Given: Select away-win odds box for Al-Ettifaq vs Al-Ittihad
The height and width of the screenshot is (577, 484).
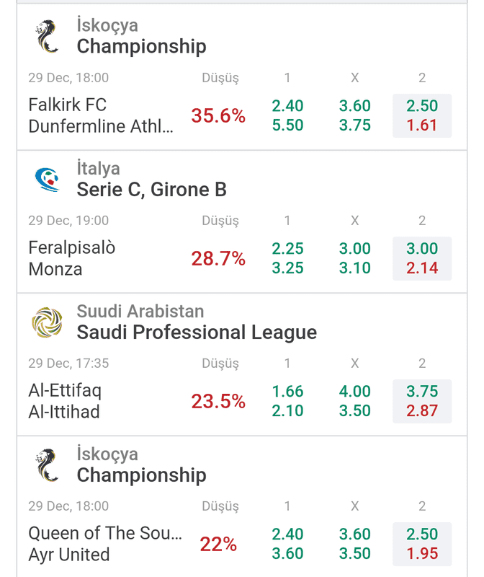Looking at the screenshot, I should click(x=422, y=401).
